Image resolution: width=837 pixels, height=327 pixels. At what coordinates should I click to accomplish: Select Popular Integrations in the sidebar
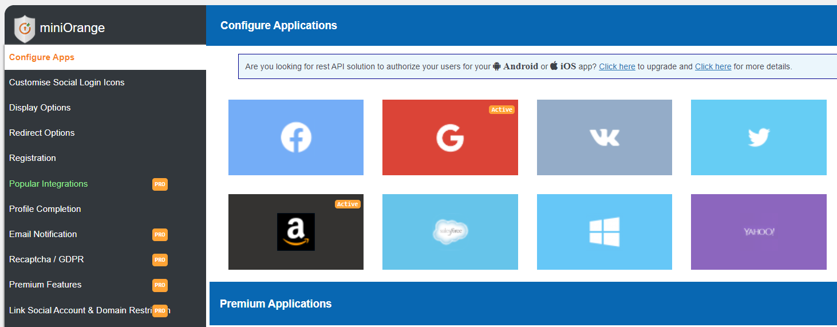coord(49,184)
